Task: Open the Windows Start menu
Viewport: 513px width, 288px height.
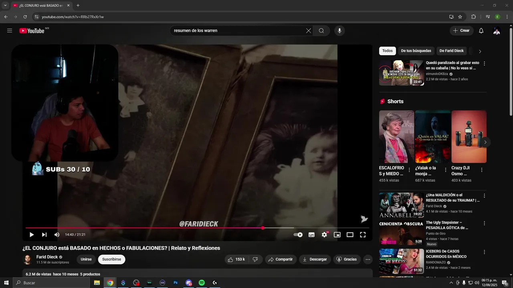Action: [6, 283]
